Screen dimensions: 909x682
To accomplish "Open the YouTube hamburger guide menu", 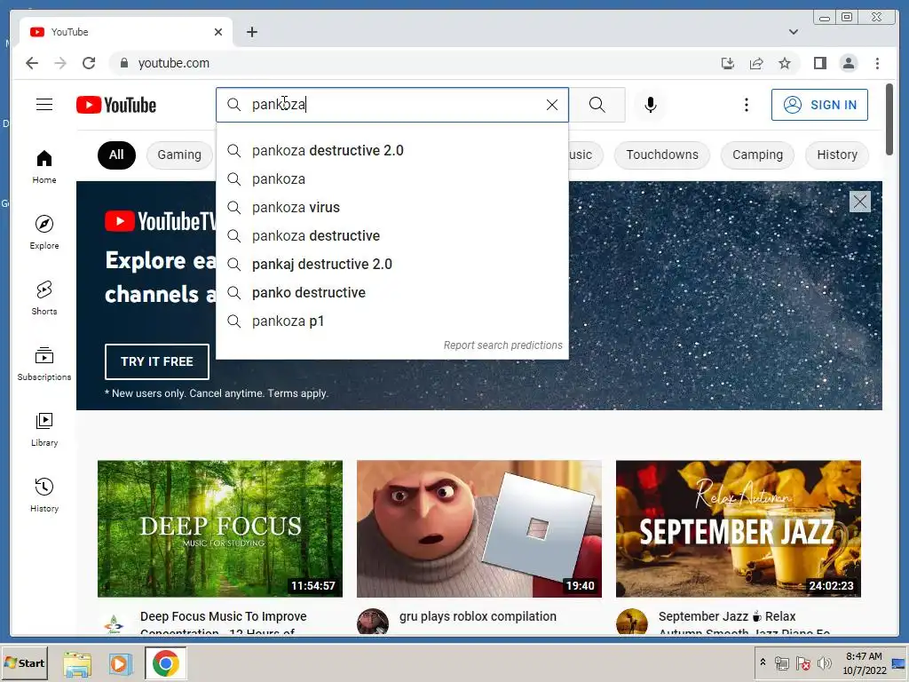I will tap(44, 105).
